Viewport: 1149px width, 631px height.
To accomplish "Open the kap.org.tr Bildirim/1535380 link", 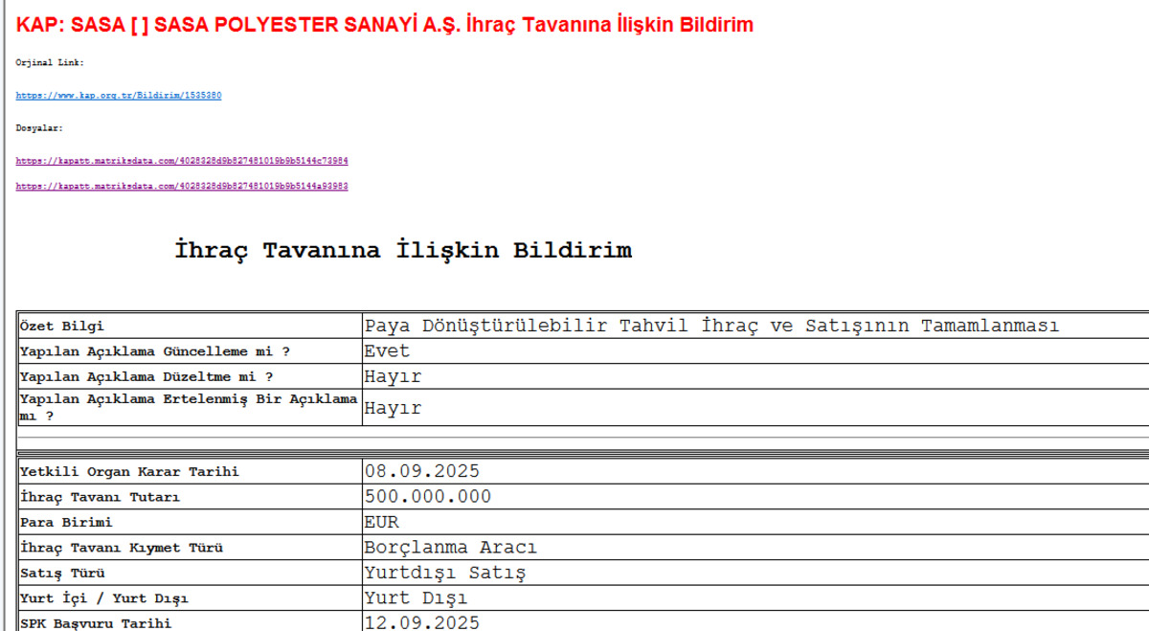I will 119,96.
